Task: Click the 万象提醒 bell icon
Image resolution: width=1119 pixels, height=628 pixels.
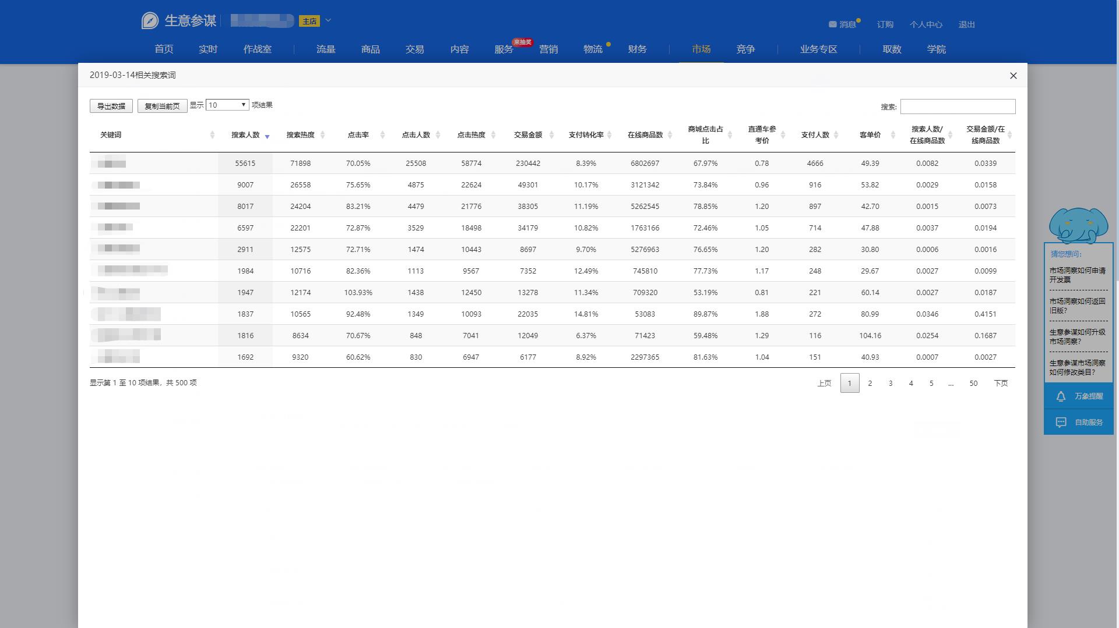Action: (x=1061, y=396)
